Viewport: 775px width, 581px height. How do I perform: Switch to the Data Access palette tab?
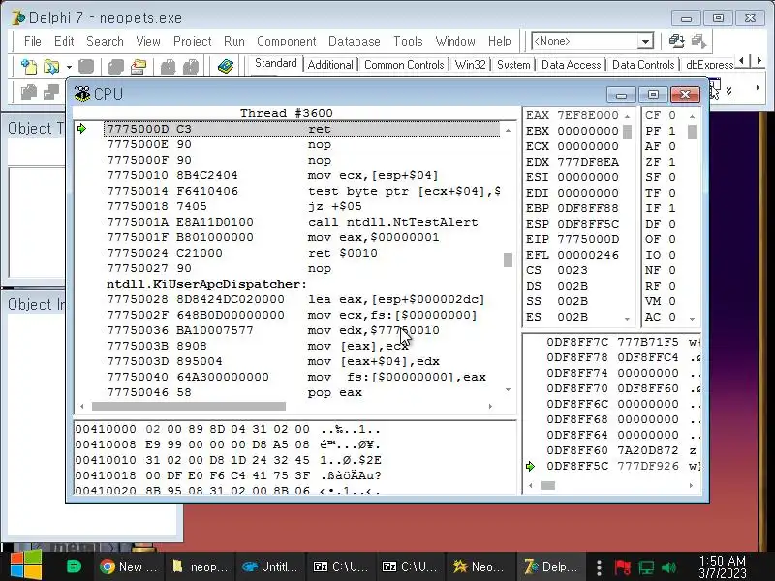click(571, 65)
